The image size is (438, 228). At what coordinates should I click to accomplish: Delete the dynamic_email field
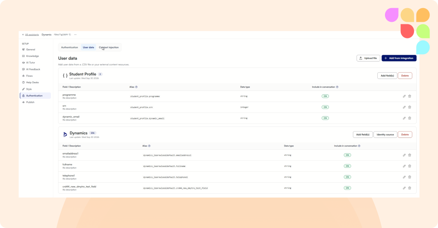410,118
